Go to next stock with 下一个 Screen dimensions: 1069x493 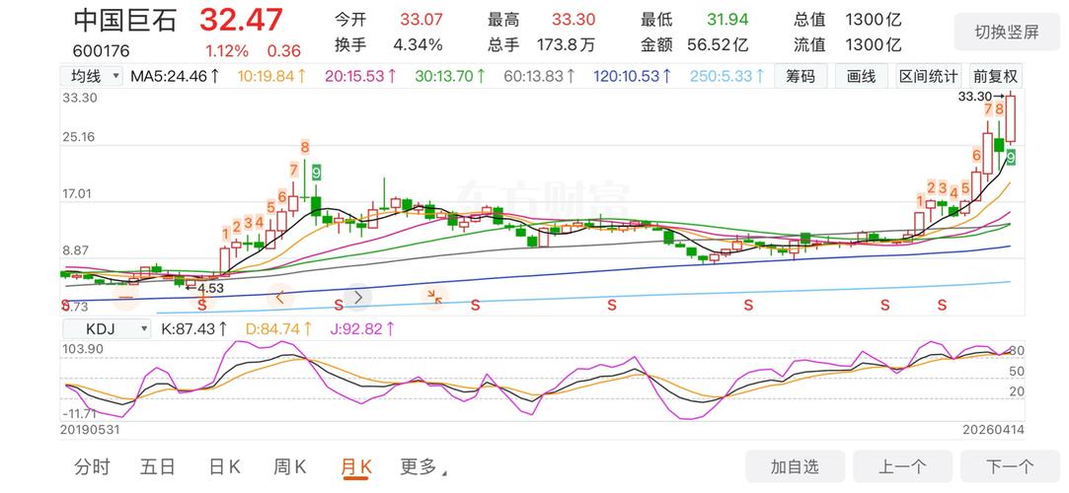point(1010,467)
